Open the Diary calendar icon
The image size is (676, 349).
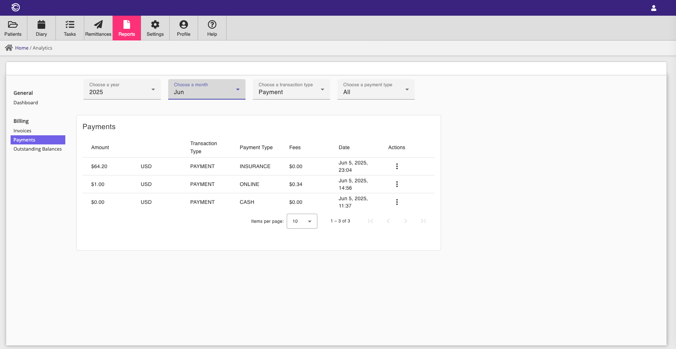41,25
